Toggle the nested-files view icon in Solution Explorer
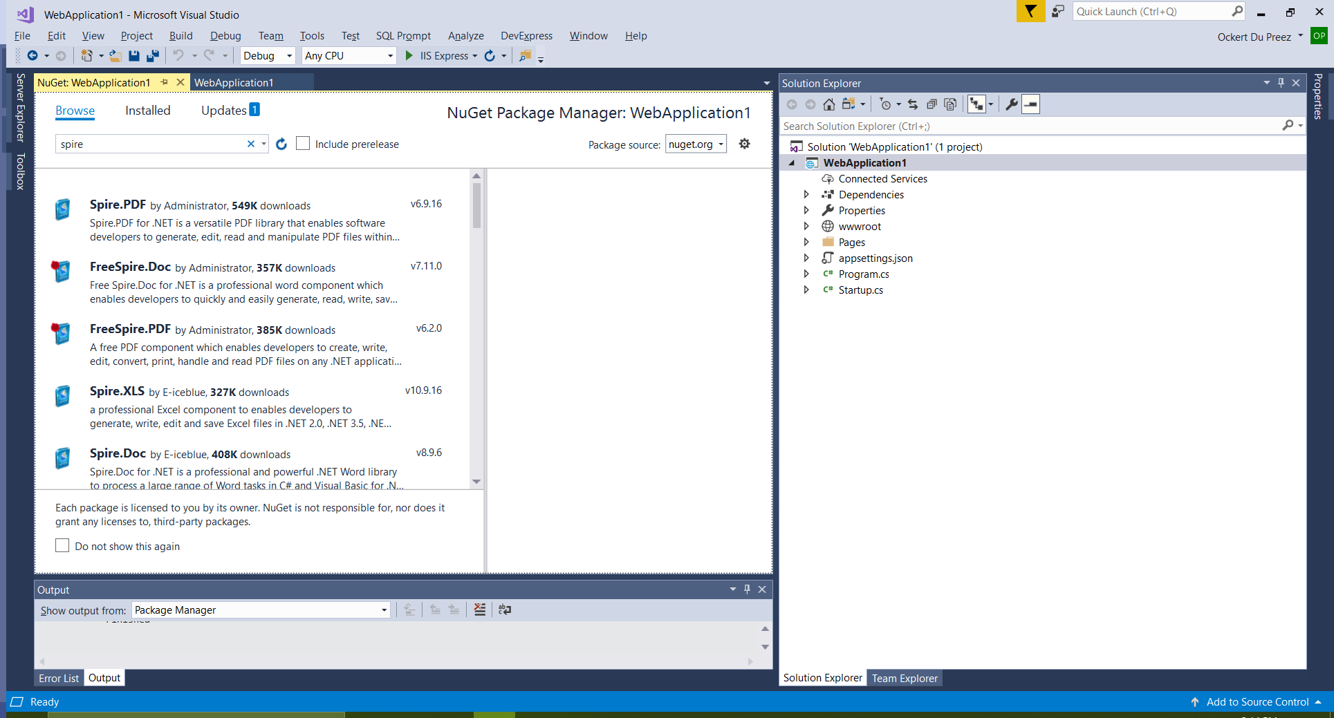The image size is (1334, 718). click(x=976, y=104)
